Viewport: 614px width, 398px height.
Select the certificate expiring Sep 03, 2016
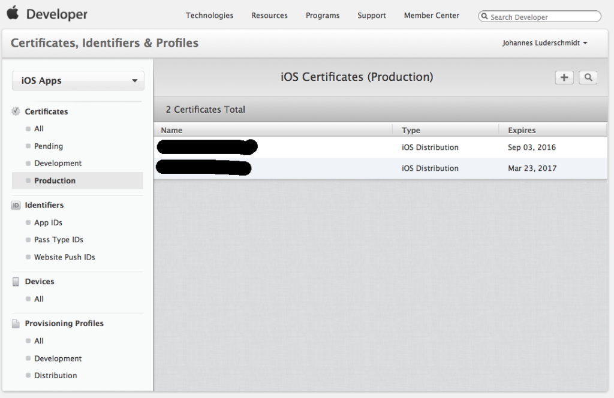(x=380, y=147)
